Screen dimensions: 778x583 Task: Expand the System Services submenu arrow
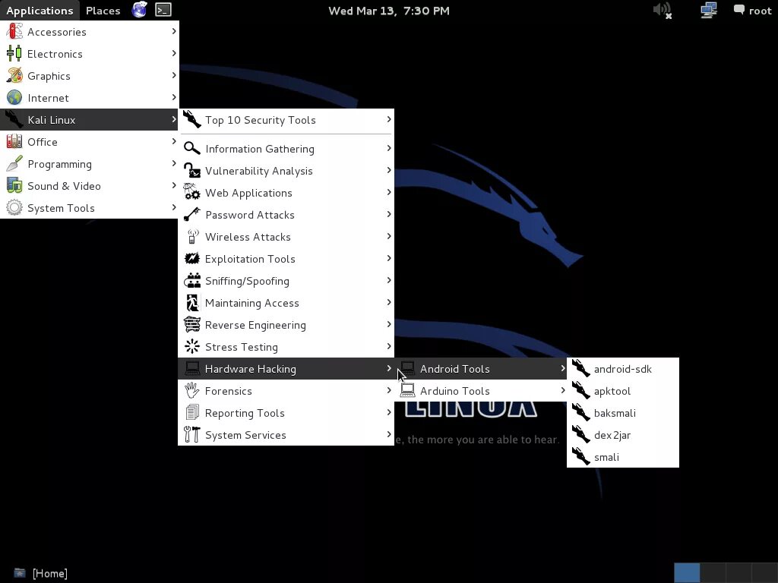pos(389,434)
